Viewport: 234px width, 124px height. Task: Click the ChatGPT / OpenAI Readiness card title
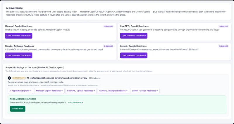[x=134, y=26]
